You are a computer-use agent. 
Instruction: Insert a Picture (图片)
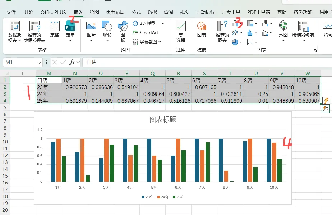[91, 31]
